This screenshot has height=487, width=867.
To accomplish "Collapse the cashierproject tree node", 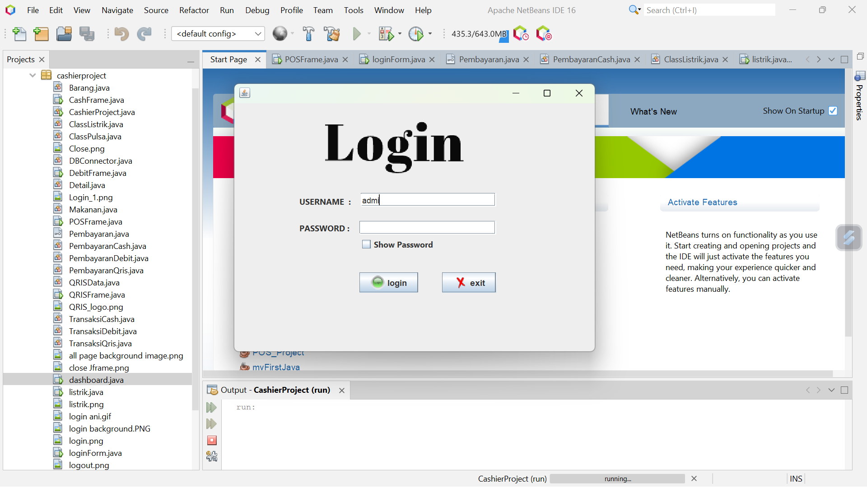I will tap(33, 75).
